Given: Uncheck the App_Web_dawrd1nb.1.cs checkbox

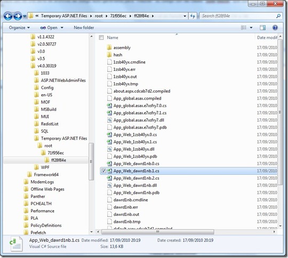Looking at the screenshot, I should 103,171.
